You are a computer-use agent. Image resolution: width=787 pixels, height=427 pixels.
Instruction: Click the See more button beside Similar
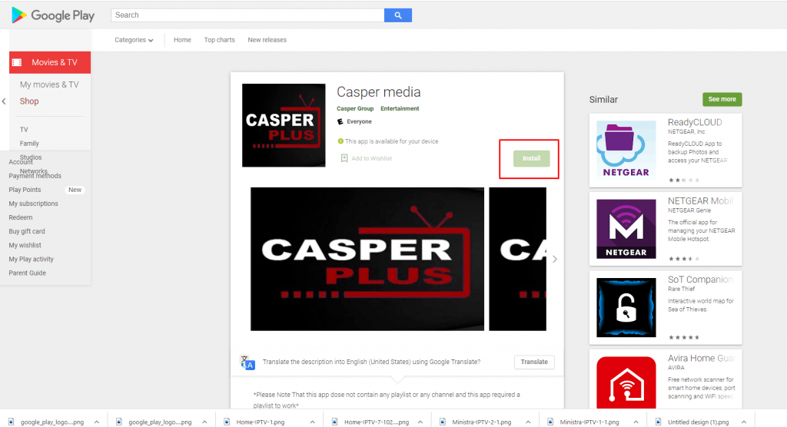pyautogui.click(x=722, y=99)
